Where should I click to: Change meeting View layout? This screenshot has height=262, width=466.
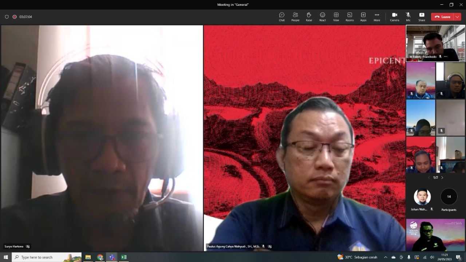(x=336, y=17)
